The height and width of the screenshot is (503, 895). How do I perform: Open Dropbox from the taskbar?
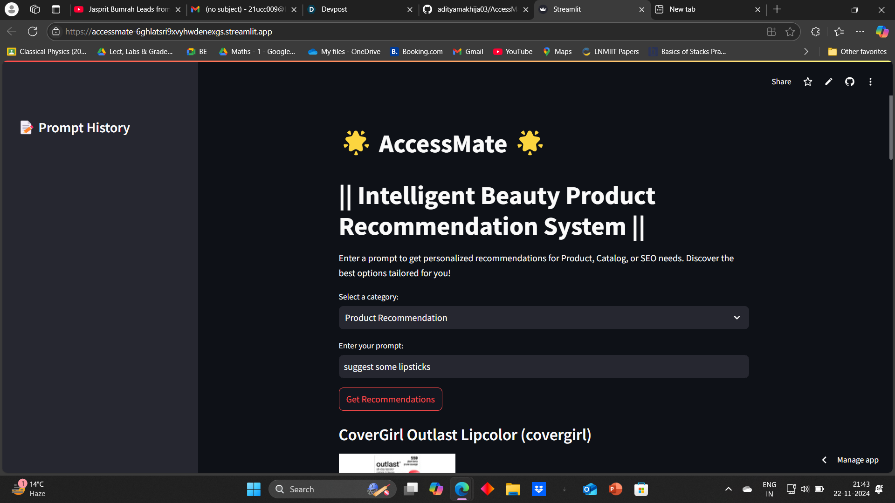click(x=539, y=489)
